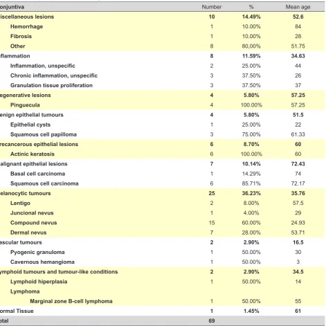This screenshot has height=326, width=326.
Task: Click the 'Pinguecula' row label
Action: [25, 105]
